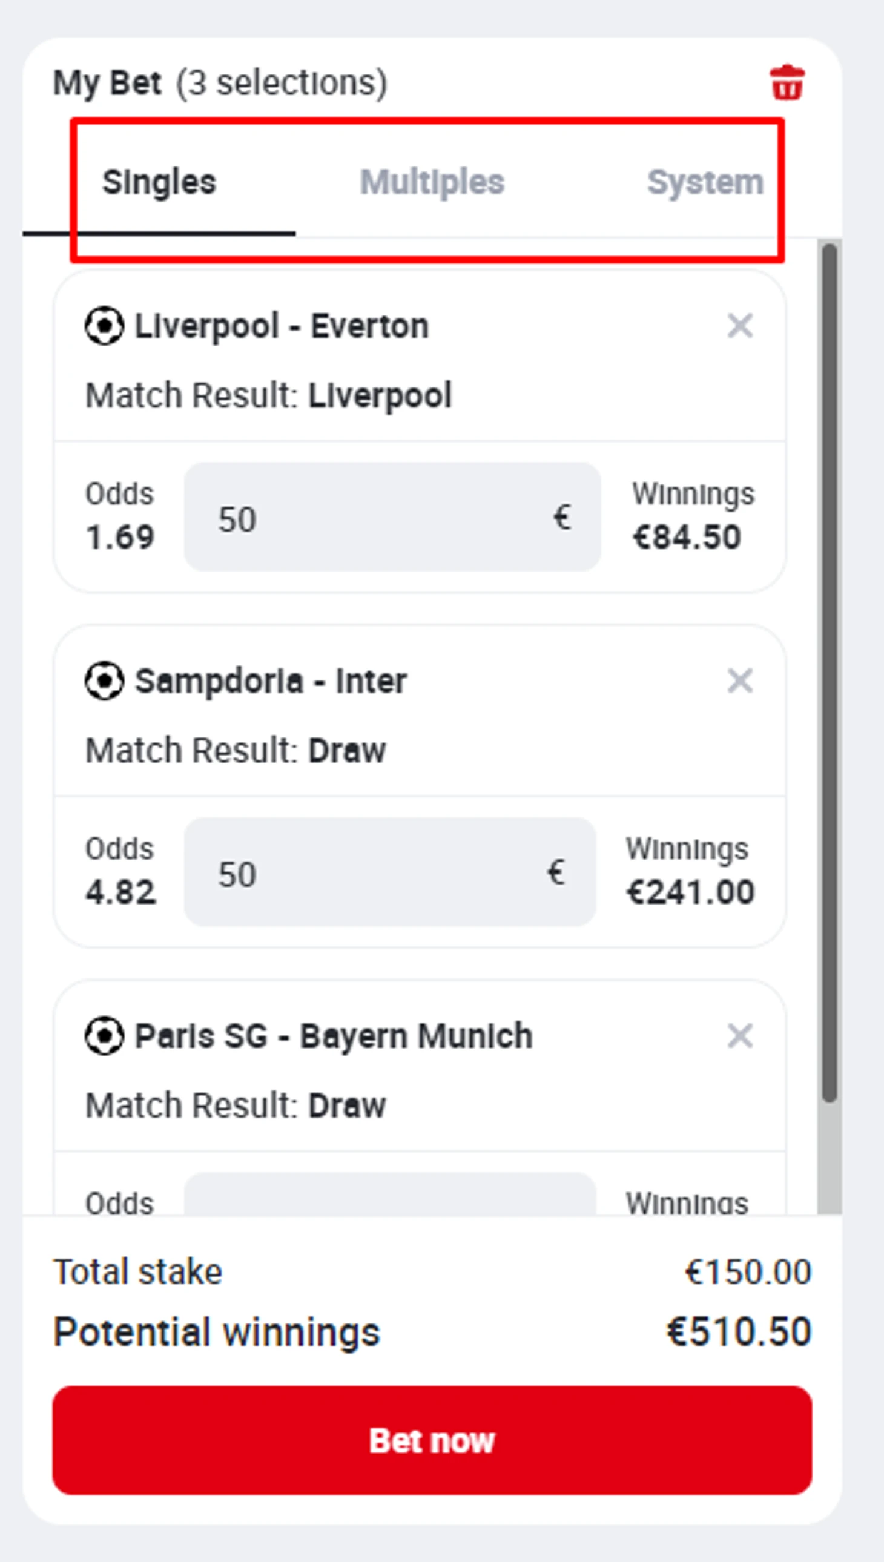Switch to the Singles tab
884x1562 pixels.
(159, 182)
